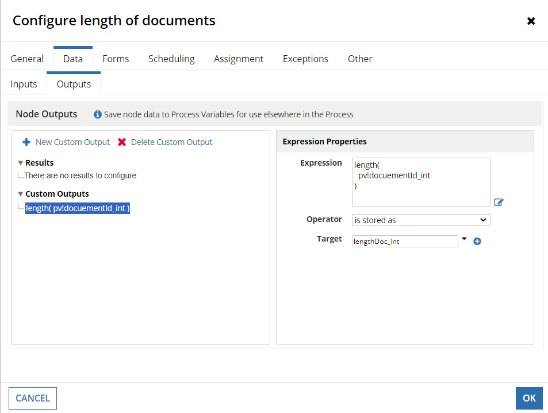Open the Target variable dropdown arrow

(464, 239)
